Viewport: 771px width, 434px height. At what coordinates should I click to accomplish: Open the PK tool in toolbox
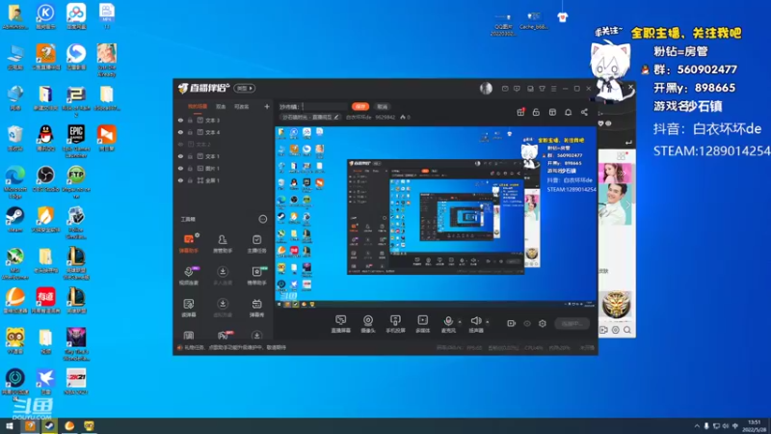[224, 335]
